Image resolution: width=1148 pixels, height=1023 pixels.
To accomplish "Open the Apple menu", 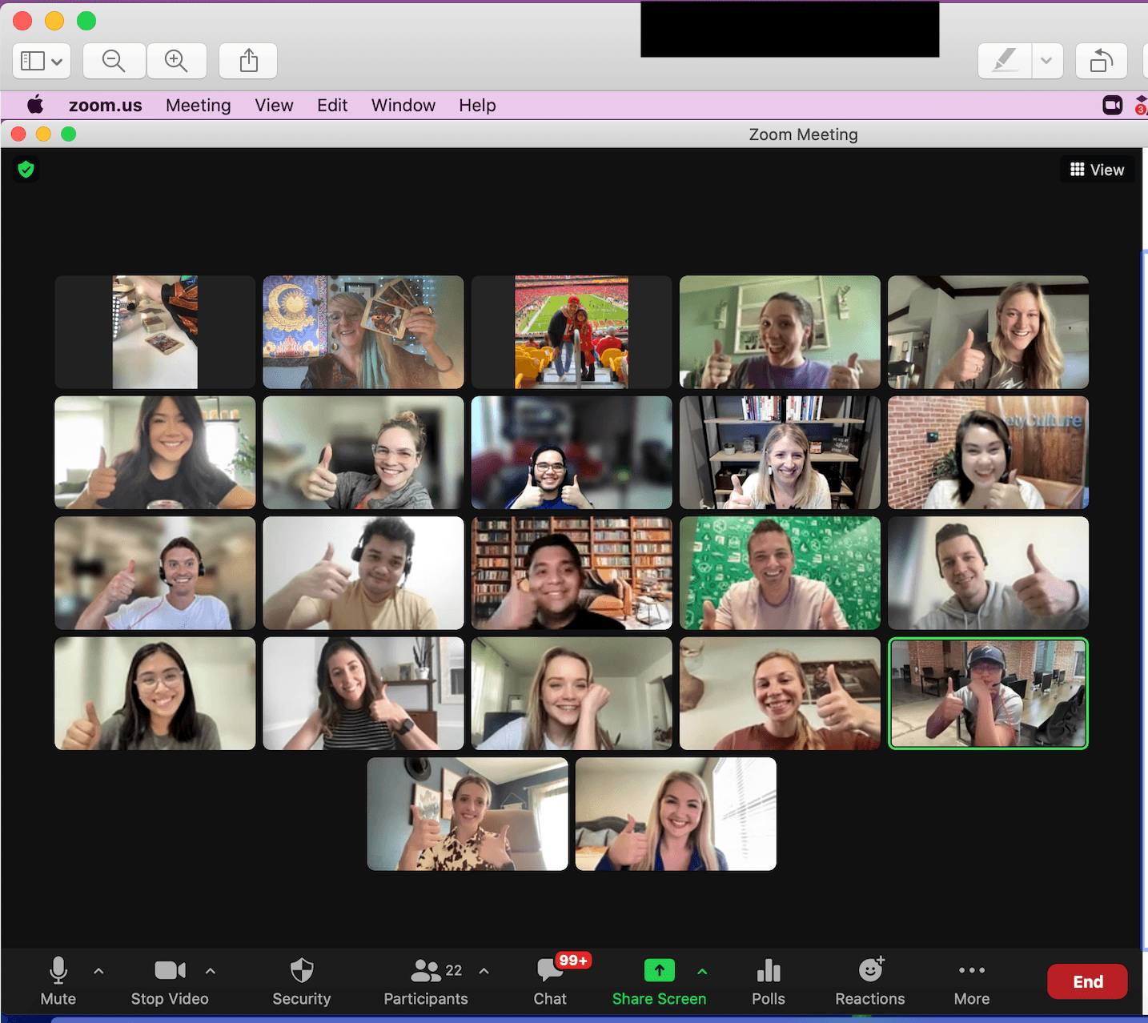I will click(x=35, y=105).
